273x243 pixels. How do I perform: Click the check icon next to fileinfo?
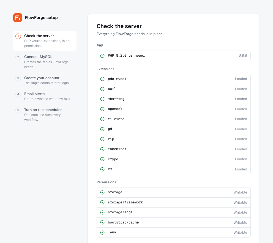click(x=102, y=119)
